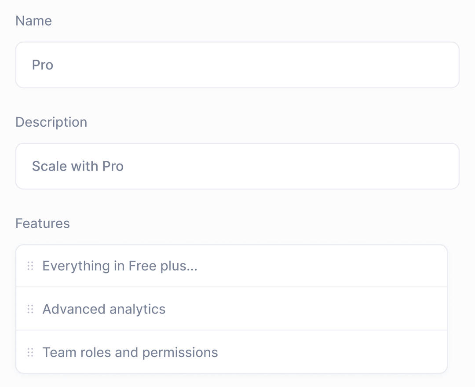This screenshot has height=387, width=475.
Task: Click drag handle beside Everything in Free plus
Action: [x=30, y=266]
